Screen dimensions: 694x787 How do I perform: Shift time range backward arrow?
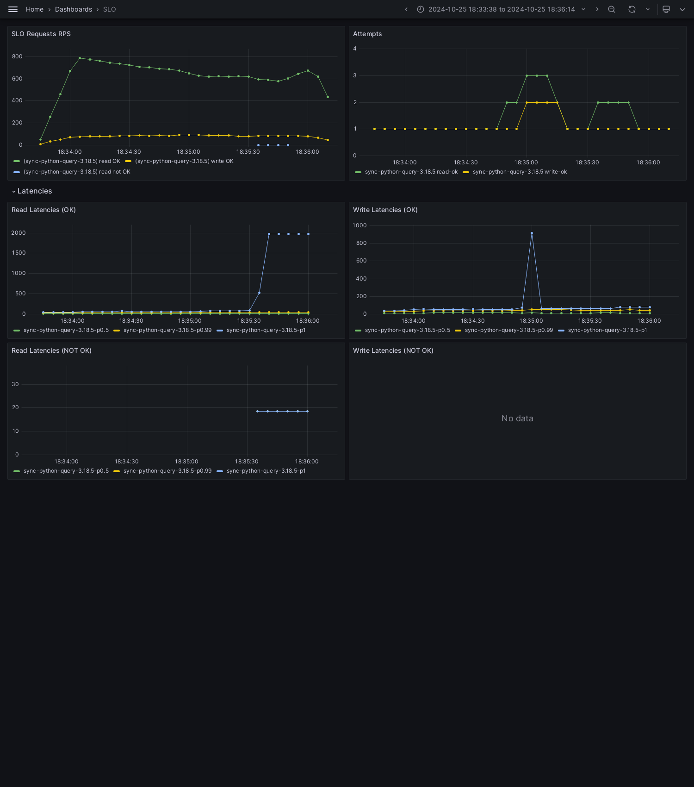406,9
